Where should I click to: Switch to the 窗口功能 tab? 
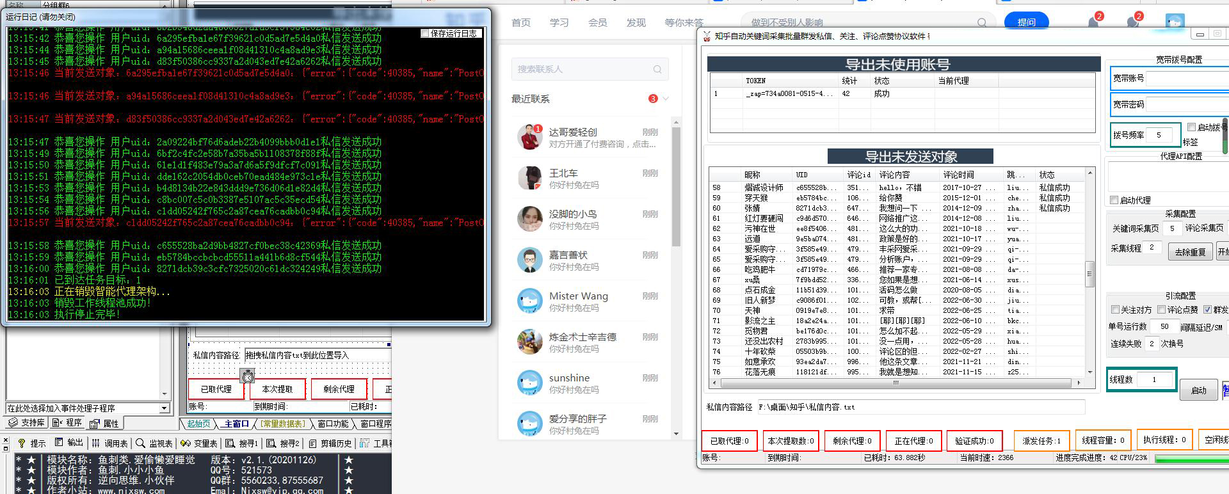(x=333, y=424)
